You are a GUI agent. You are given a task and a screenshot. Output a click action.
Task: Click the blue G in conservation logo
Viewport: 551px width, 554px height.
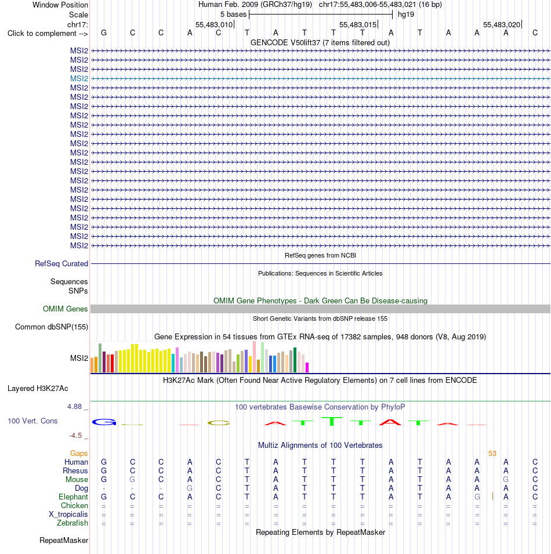coord(104,422)
